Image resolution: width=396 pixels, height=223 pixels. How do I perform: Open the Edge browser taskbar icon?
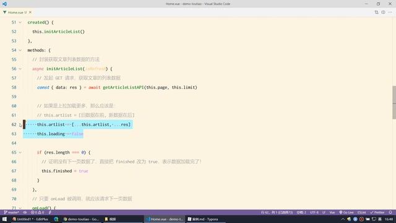(x=56, y=219)
